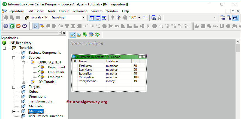241x119 pixels.
Task: Click the greyed find-next icon beside binoculars
Action: point(160,18)
